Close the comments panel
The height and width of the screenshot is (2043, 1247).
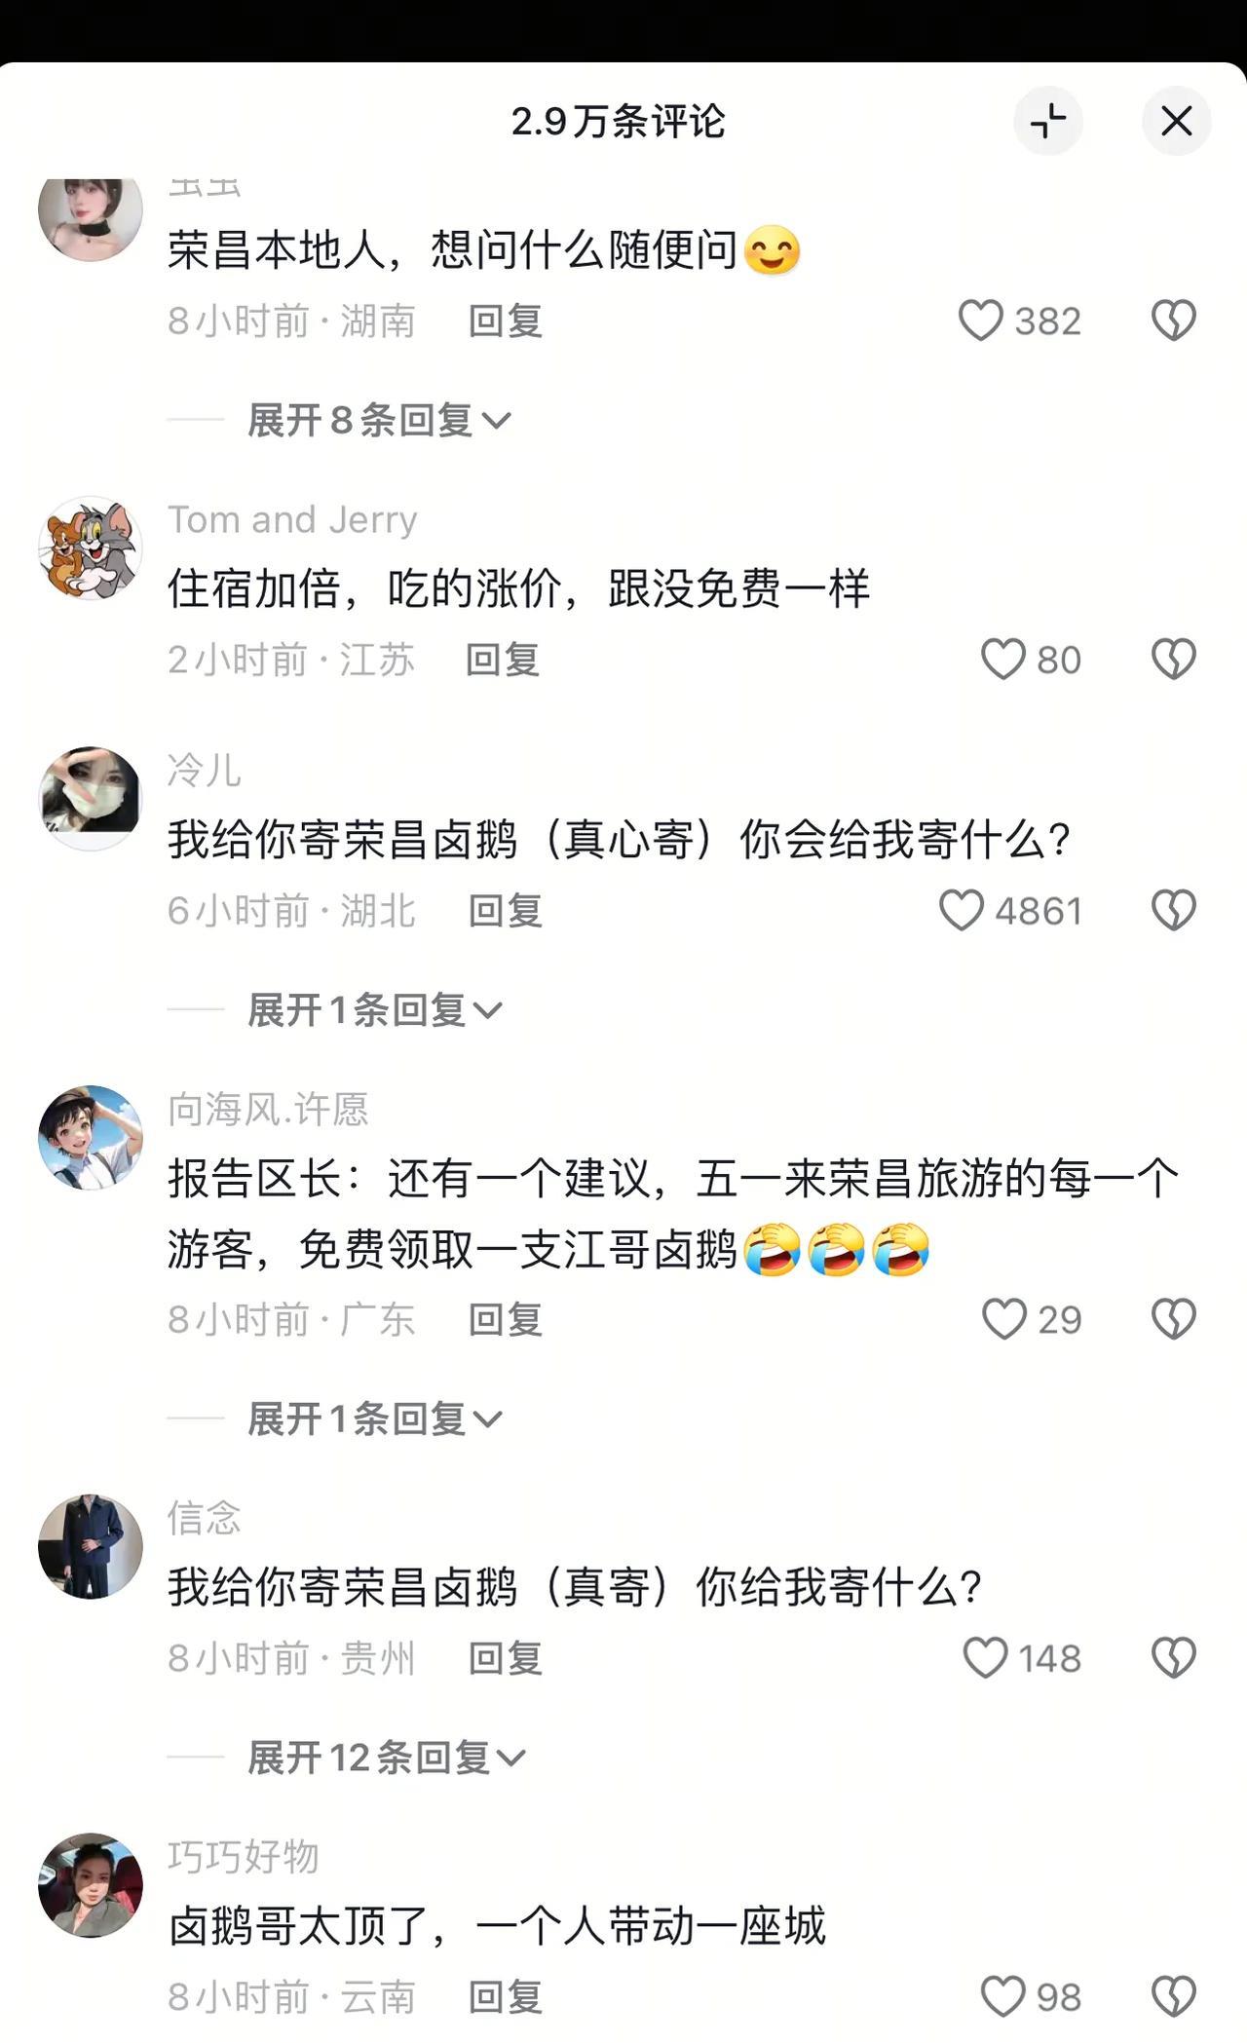1176,121
